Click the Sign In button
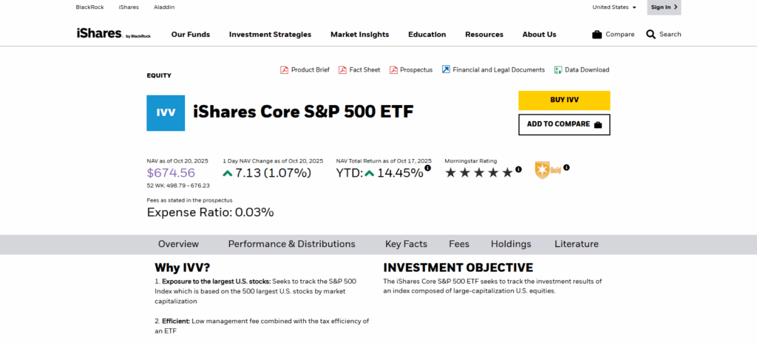Screen dimensions: 757x346 (663, 7)
